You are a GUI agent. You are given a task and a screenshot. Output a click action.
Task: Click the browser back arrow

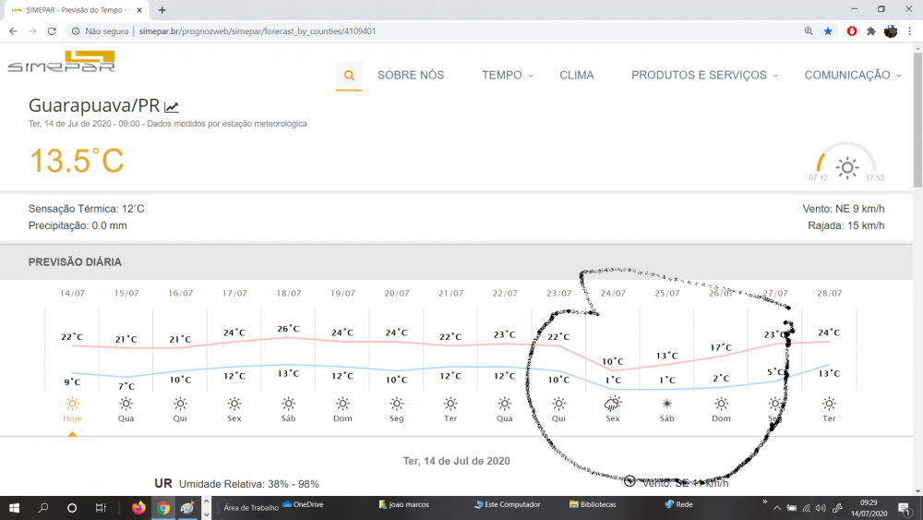point(13,30)
